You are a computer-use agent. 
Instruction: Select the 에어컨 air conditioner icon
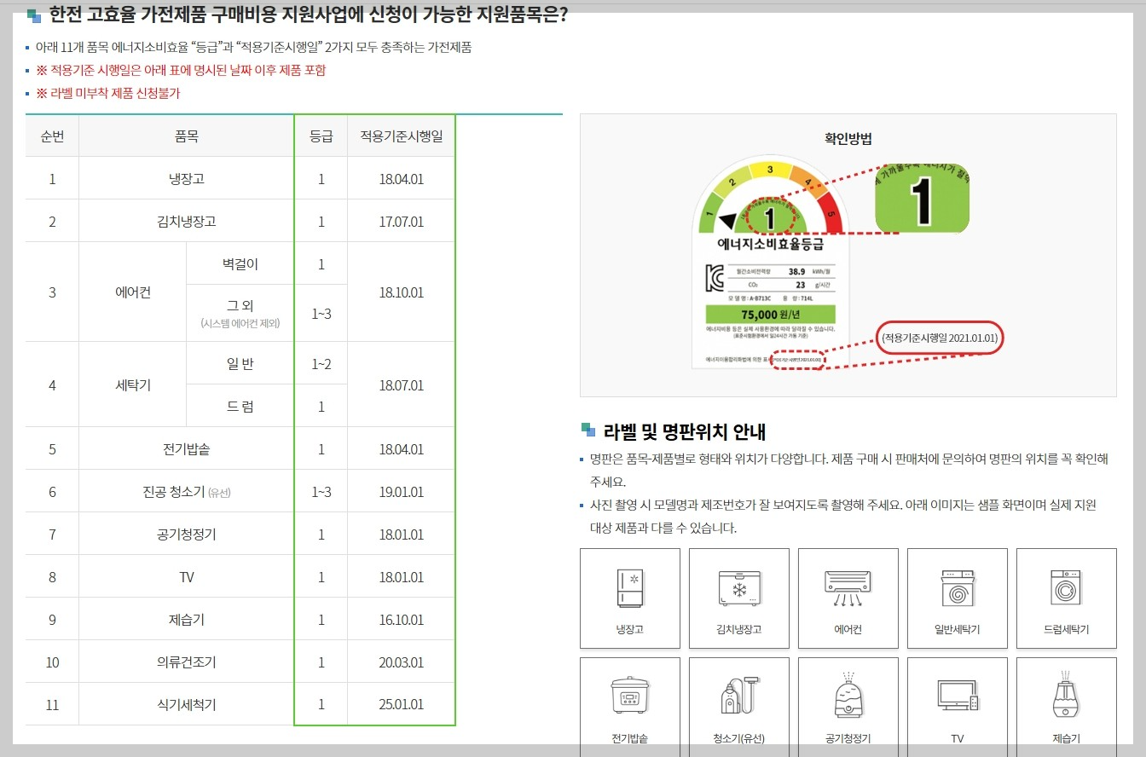tap(848, 597)
